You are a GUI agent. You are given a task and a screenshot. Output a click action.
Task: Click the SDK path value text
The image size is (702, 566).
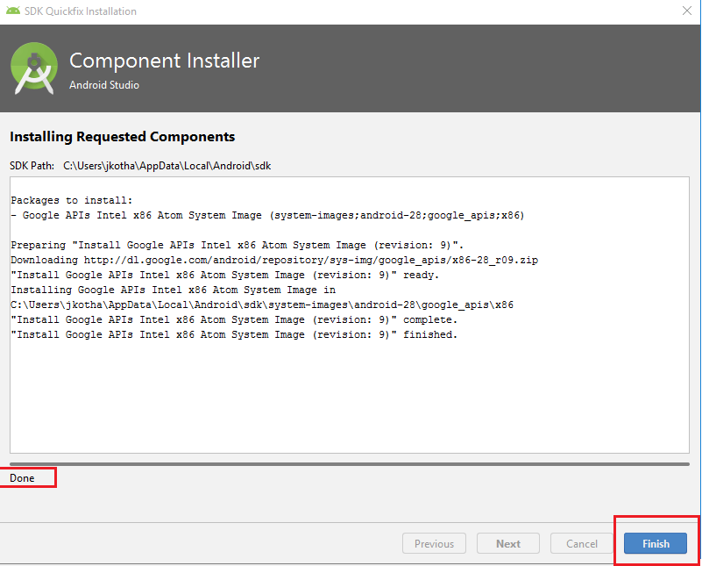[x=167, y=165]
